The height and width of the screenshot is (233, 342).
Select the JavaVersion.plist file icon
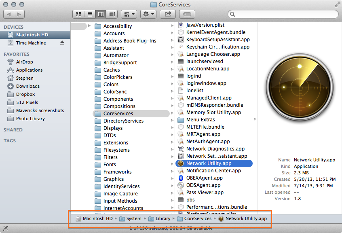[x=181, y=25]
